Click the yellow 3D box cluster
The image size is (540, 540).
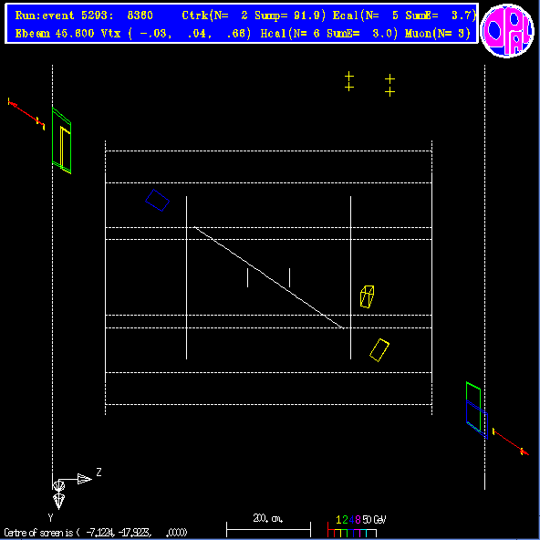[x=367, y=296]
